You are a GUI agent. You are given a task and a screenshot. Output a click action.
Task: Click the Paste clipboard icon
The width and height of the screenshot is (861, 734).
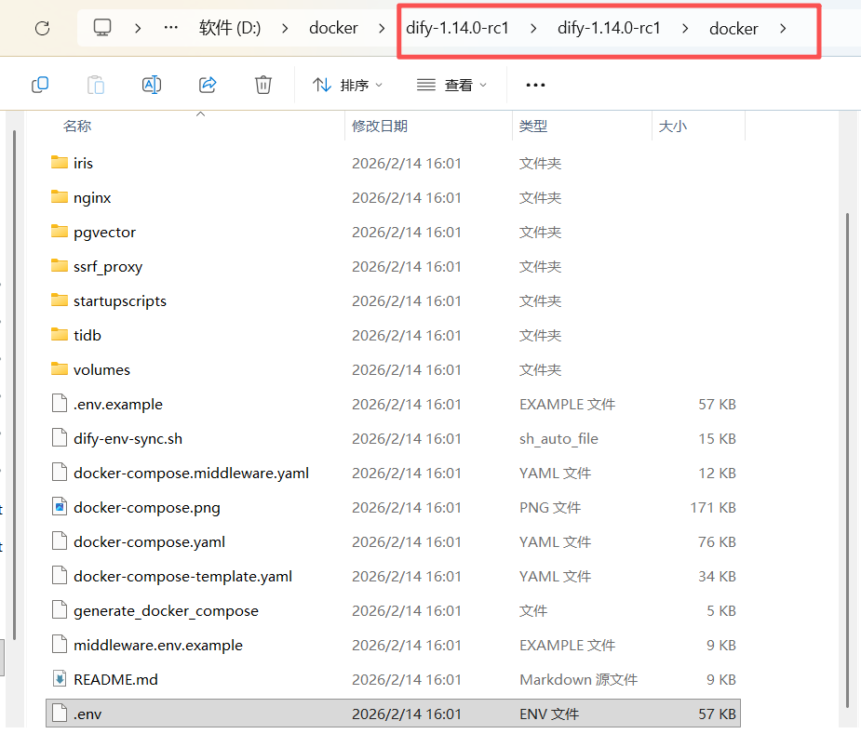point(96,85)
